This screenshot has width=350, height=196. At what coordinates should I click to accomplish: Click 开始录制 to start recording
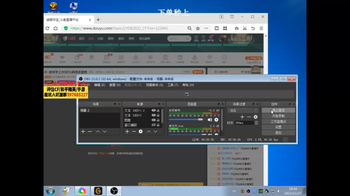[x=278, y=116]
